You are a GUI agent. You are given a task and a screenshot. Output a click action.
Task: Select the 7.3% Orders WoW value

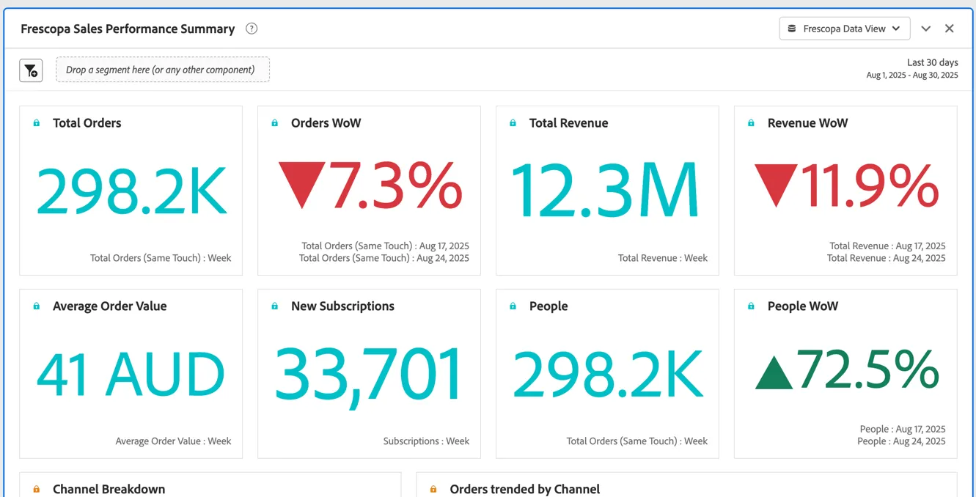point(395,186)
